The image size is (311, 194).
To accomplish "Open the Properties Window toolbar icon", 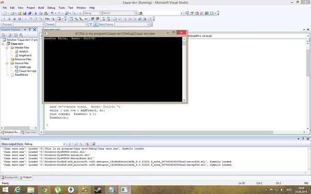I will 192,13.
